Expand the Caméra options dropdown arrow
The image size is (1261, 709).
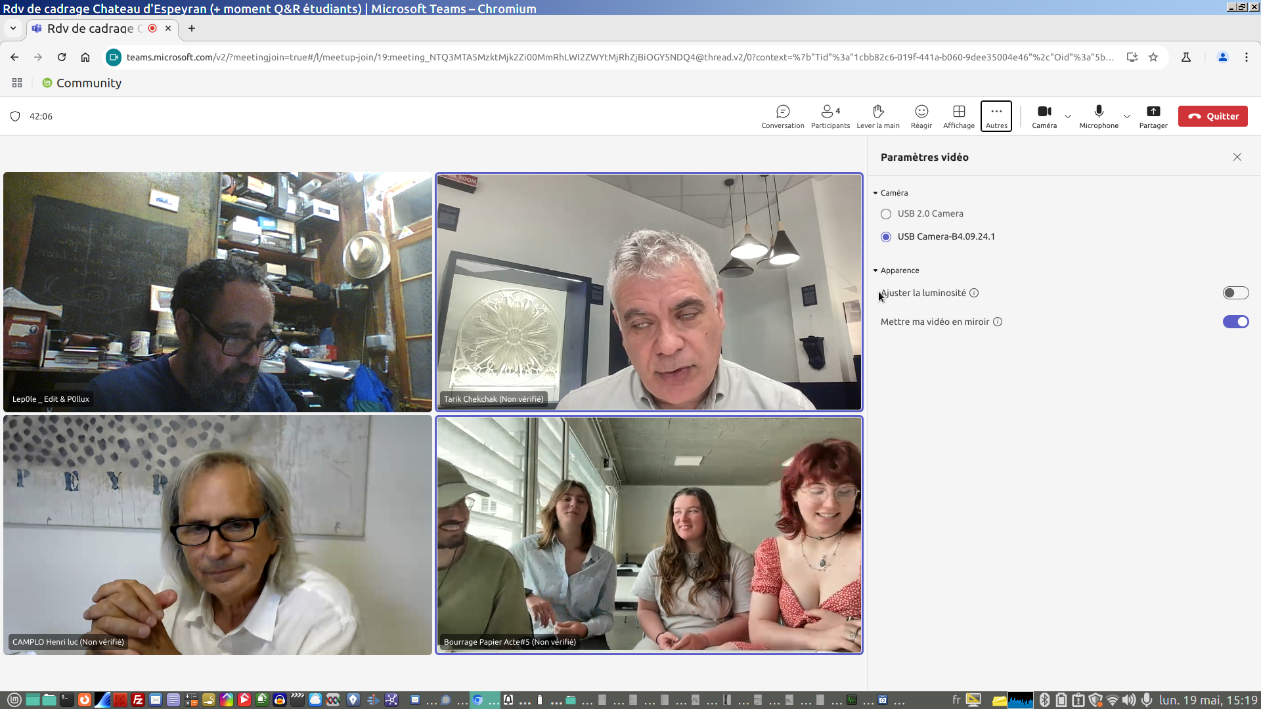(x=1068, y=117)
